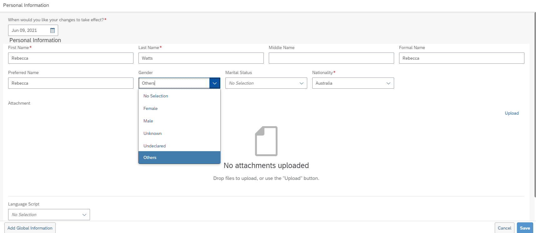This screenshot has height=233, width=536.
Task: Click into the empty Middle Name field
Action: pos(331,58)
